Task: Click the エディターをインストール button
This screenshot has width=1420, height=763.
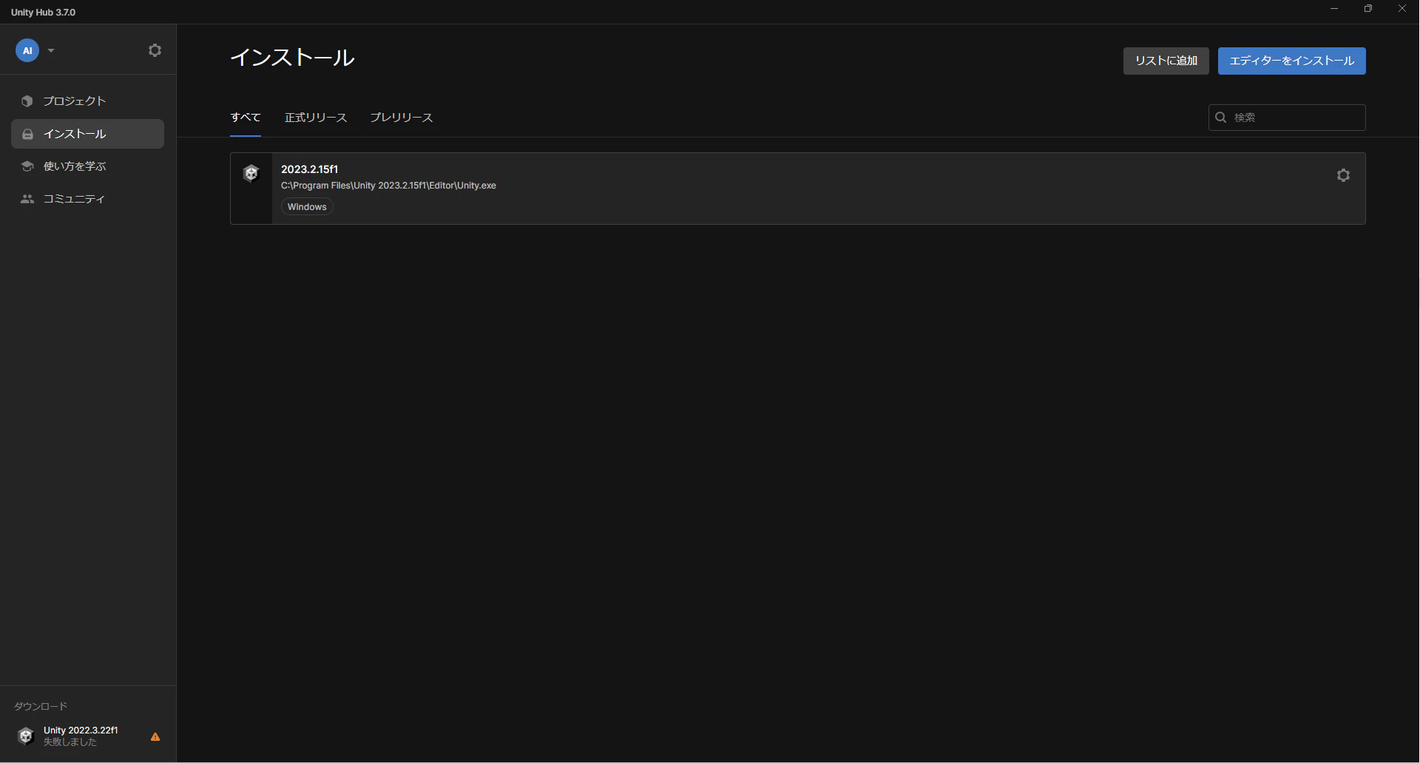Action: pyautogui.click(x=1292, y=61)
